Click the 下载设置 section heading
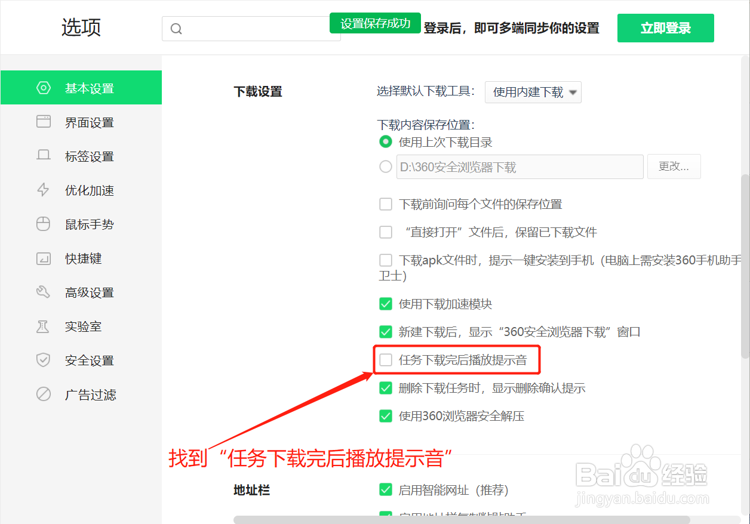This screenshot has width=750, height=524. tap(258, 91)
